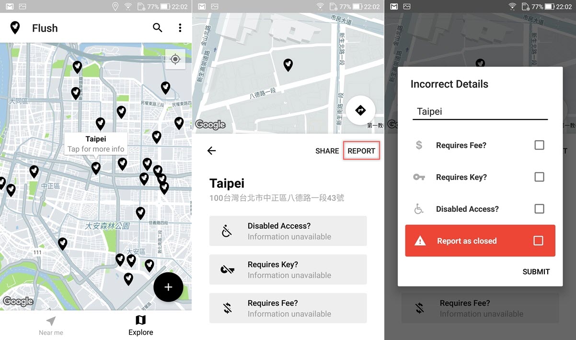Open the Requires Key info card
Viewport: 576px width, 340px height.
click(x=288, y=270)
